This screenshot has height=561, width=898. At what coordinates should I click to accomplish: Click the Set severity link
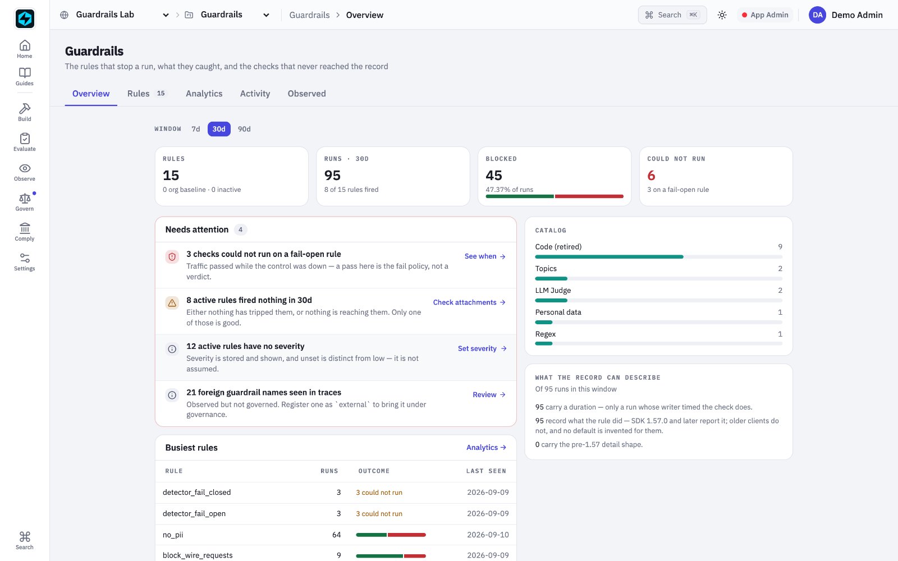click(482, 348)
